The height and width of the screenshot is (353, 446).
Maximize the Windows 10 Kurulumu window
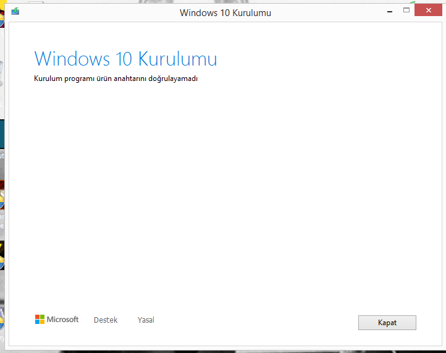(406, 11)
